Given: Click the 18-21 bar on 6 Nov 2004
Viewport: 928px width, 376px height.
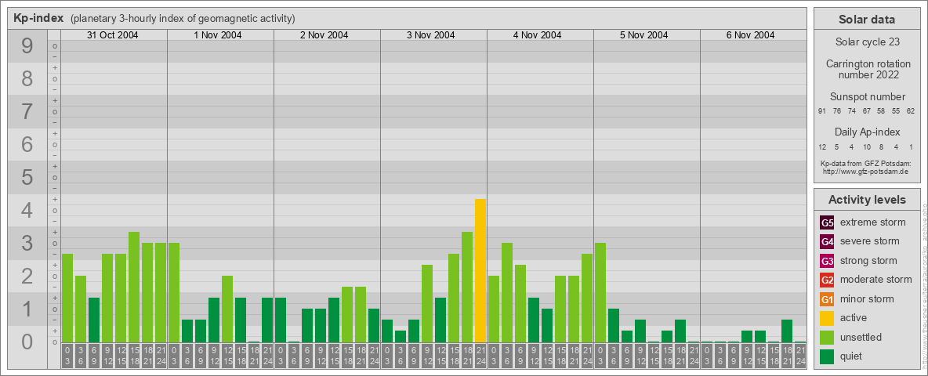Looking at the screenshot, I should 787,331.
